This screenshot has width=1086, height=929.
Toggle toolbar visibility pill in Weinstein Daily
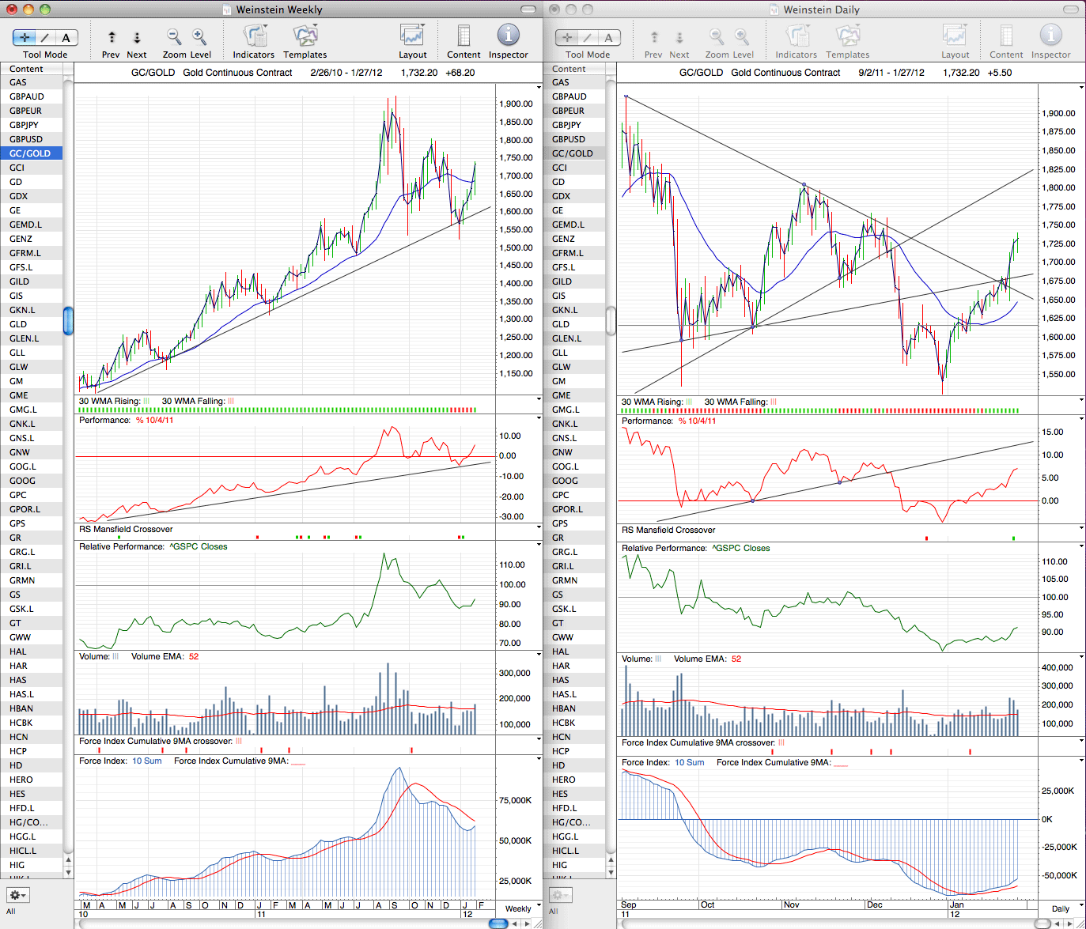[x=1071, y=9]
